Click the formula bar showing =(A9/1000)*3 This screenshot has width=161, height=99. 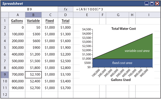click(117, 9)
